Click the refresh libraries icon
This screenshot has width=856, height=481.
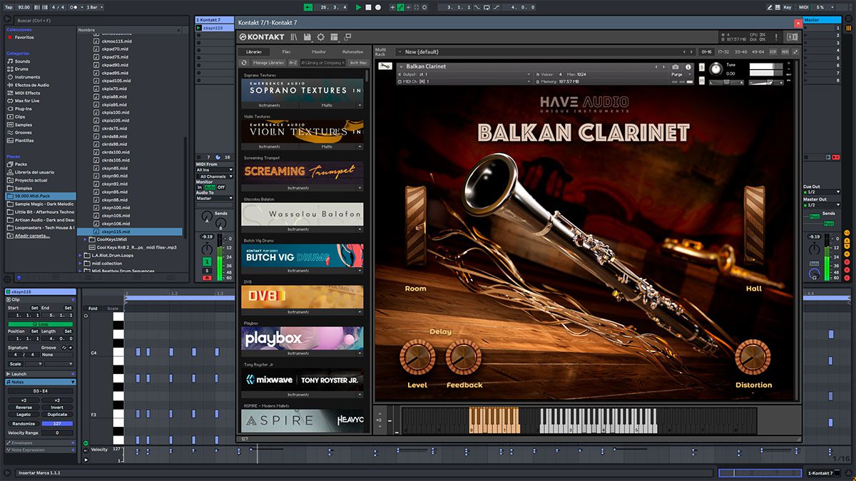[x=245, y=63]
